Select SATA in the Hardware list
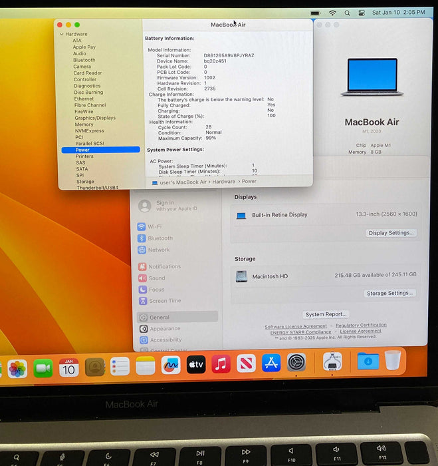 [82, 169]
